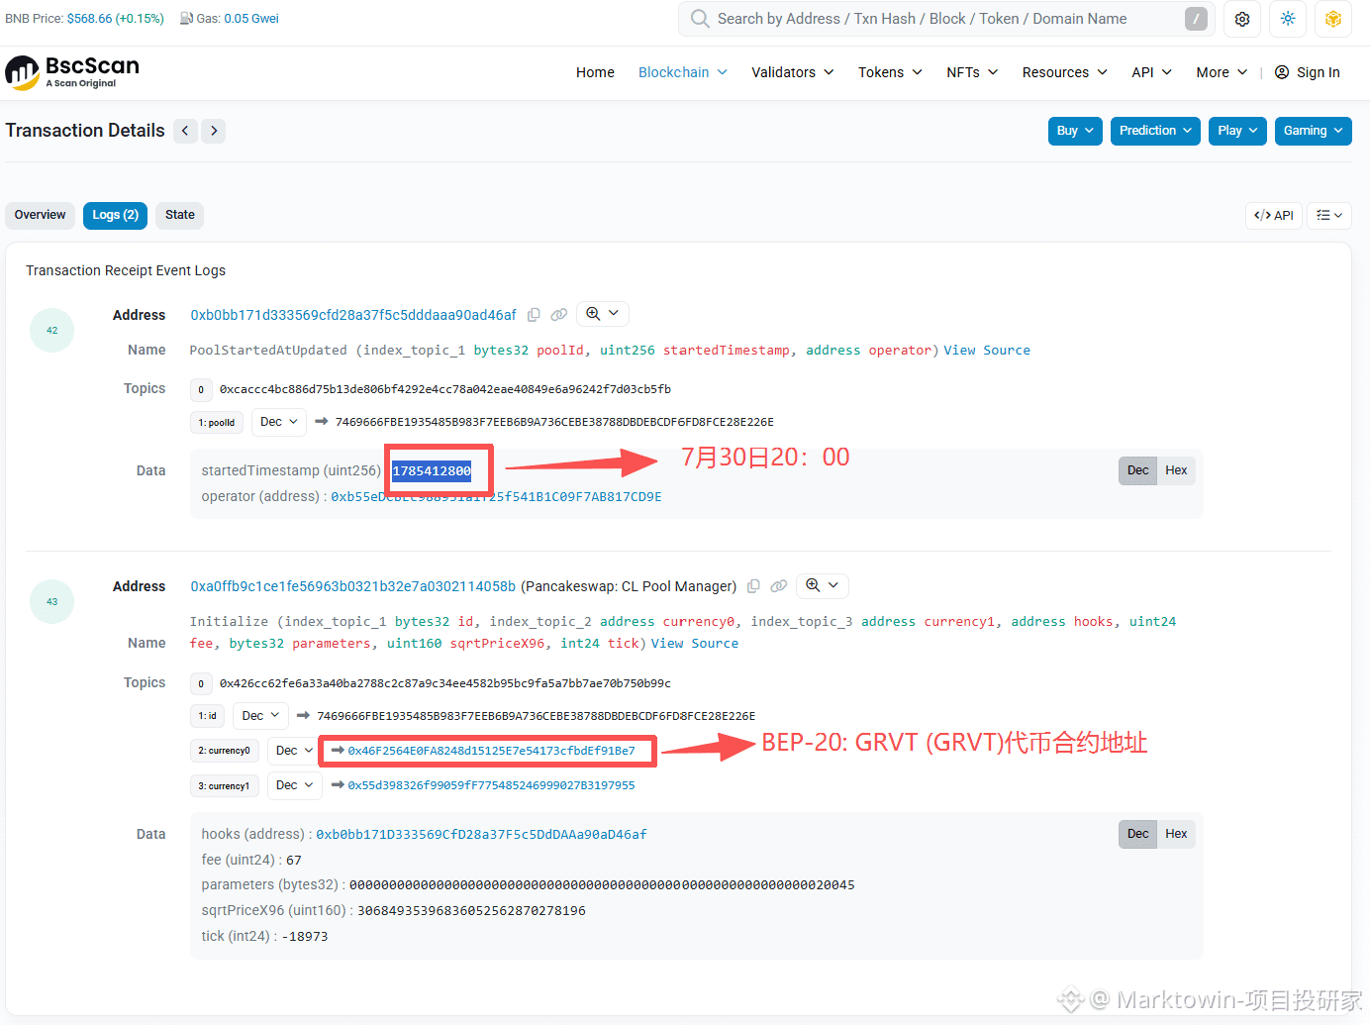Expand the Prediction dropdown button
Image resolution: width=1370 pixels, height=1025 pixels.
coord(1155,131)
